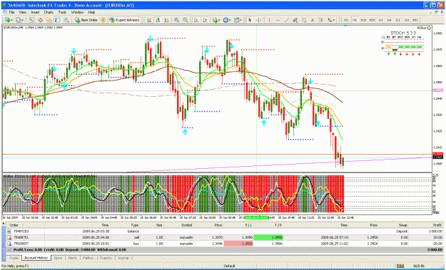Open the Tools menu

pos(62,13)
